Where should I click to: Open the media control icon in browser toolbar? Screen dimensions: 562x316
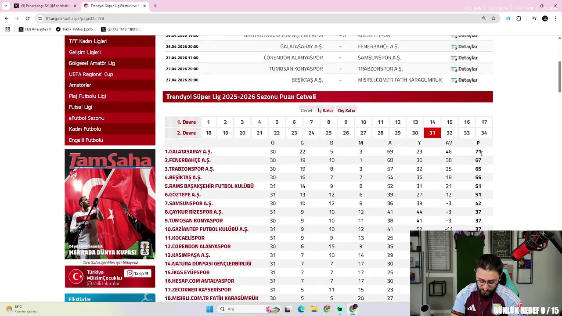(534, 18)
